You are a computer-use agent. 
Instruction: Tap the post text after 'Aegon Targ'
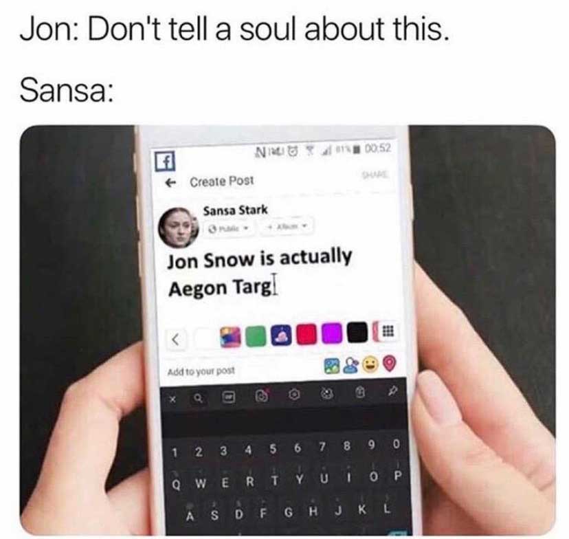coord(276,286)
